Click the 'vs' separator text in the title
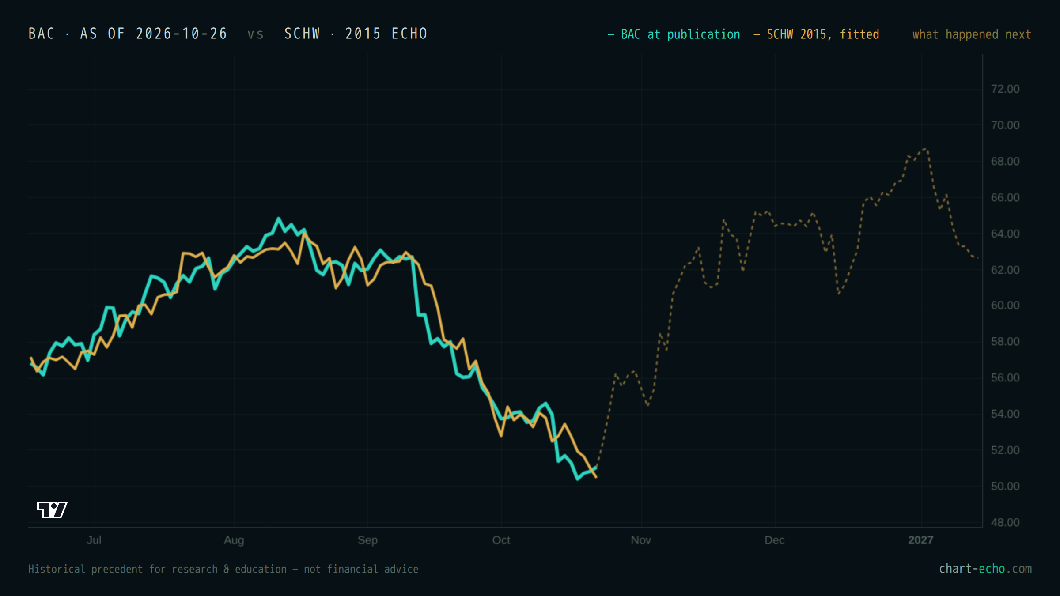Image resolution: width=1060 pixels, height=596 pixels. [255, 34]
